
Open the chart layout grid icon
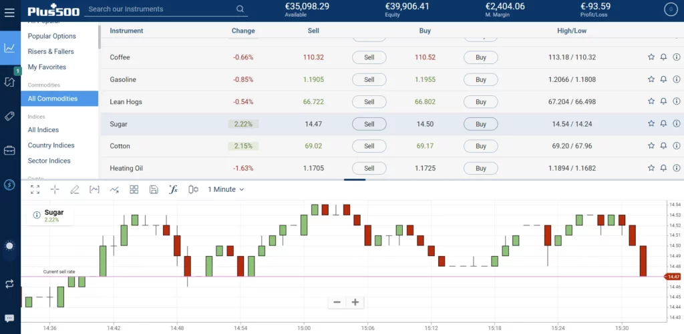pyautogui.click(x=134, y=189)
